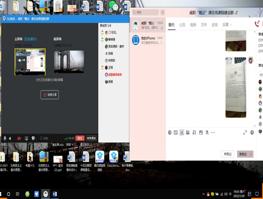Open the emoji picker in chat toolbar
Viewport: 263px width, 199px height.
[170, 132]
